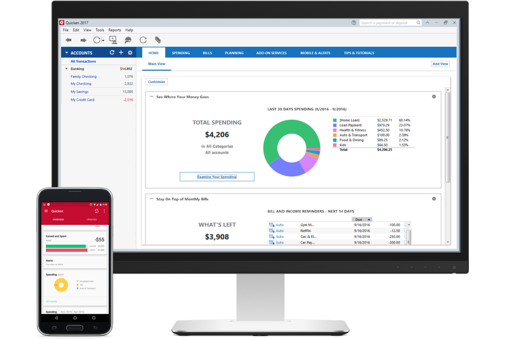The height and width of the screenshot is (339, 521).
Task: Open the View menu
Action: tap(87, 30)
